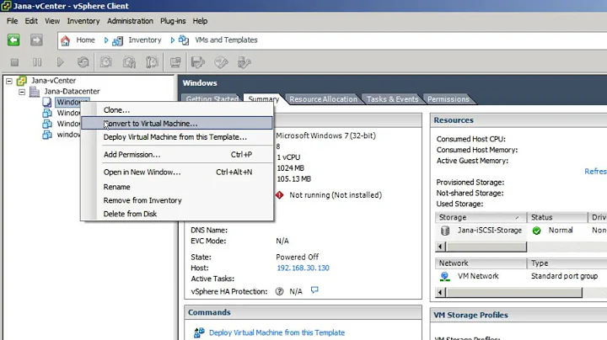Click the Status column header in storage table
607x340 pixels.
pyautogui.click(x=557, y=217)
